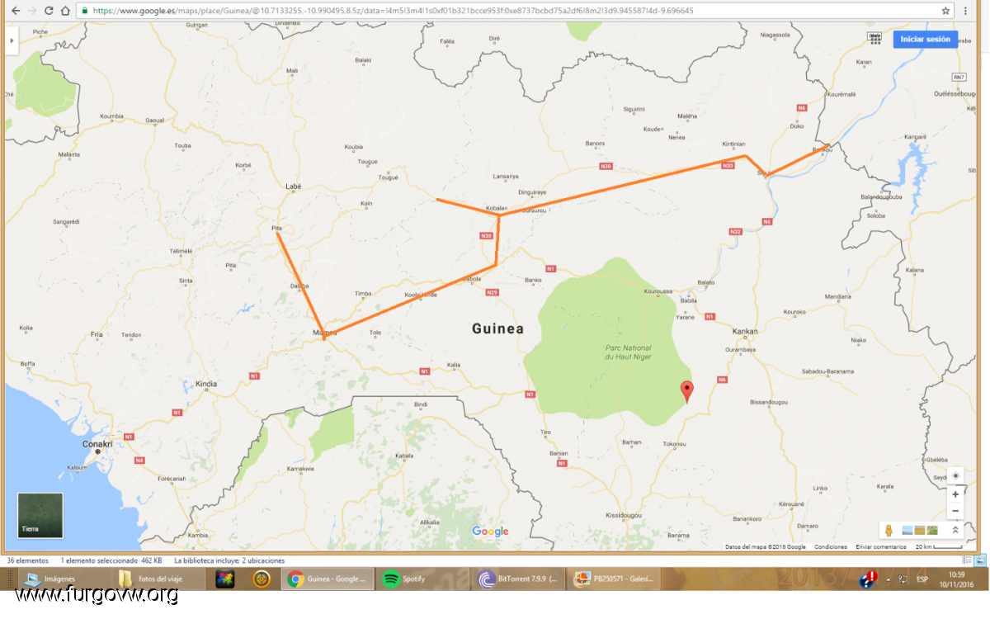Switch to Guinea - Google Chrome taskbar button
Viewport: 990px width, 619px height.
coord(328,579)
